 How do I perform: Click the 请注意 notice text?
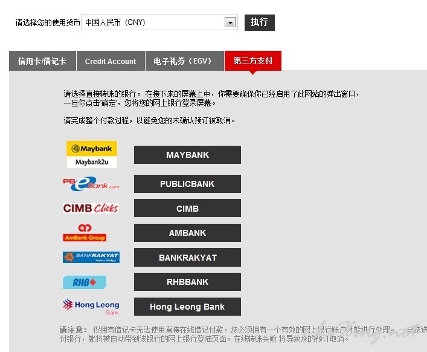[243, 334]
